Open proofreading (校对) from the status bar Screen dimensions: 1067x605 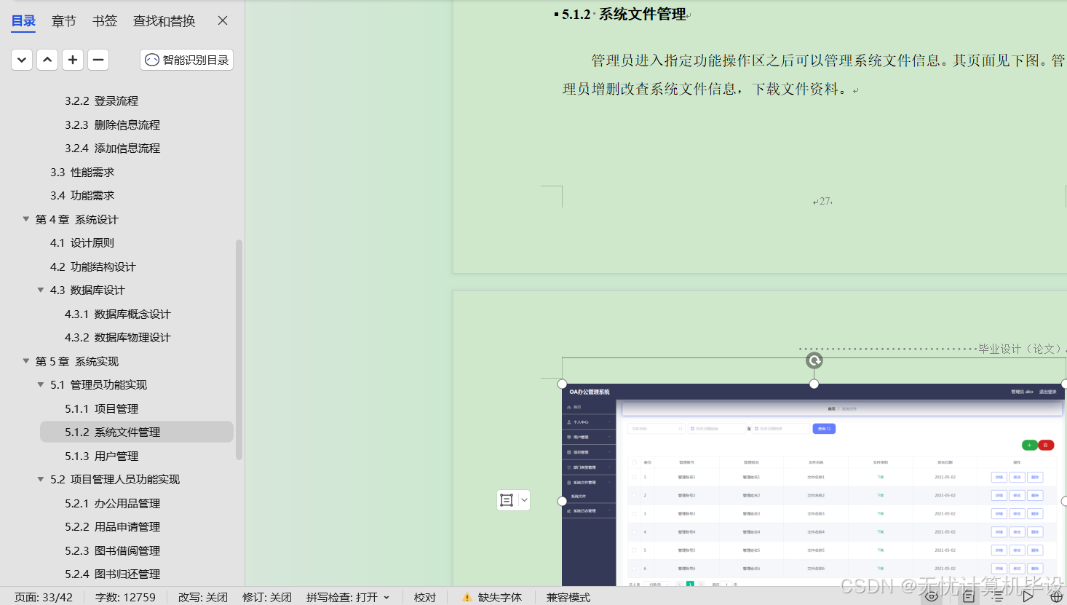(424, 597)
